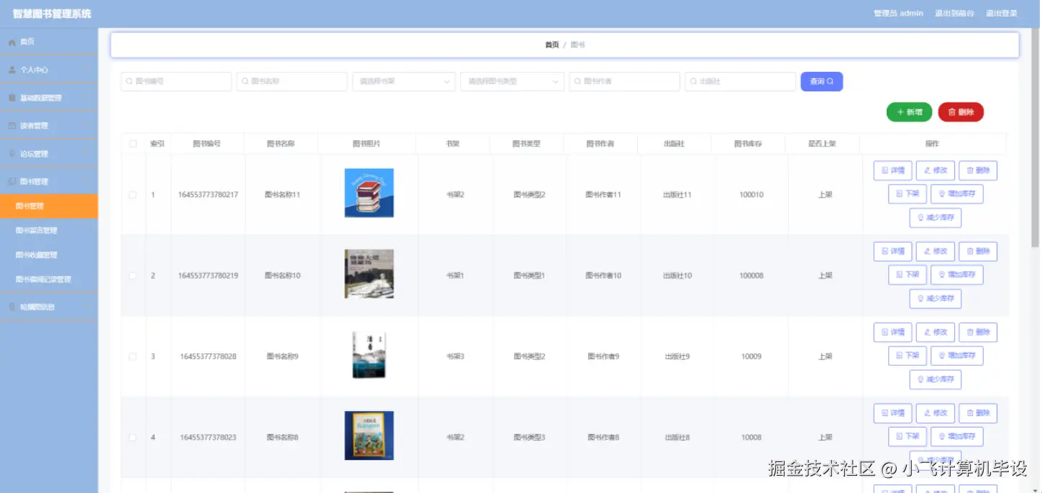1042x493 pixels.
Task: Open the 请选择书架 dropdown
Action: [x=404, y=81]
